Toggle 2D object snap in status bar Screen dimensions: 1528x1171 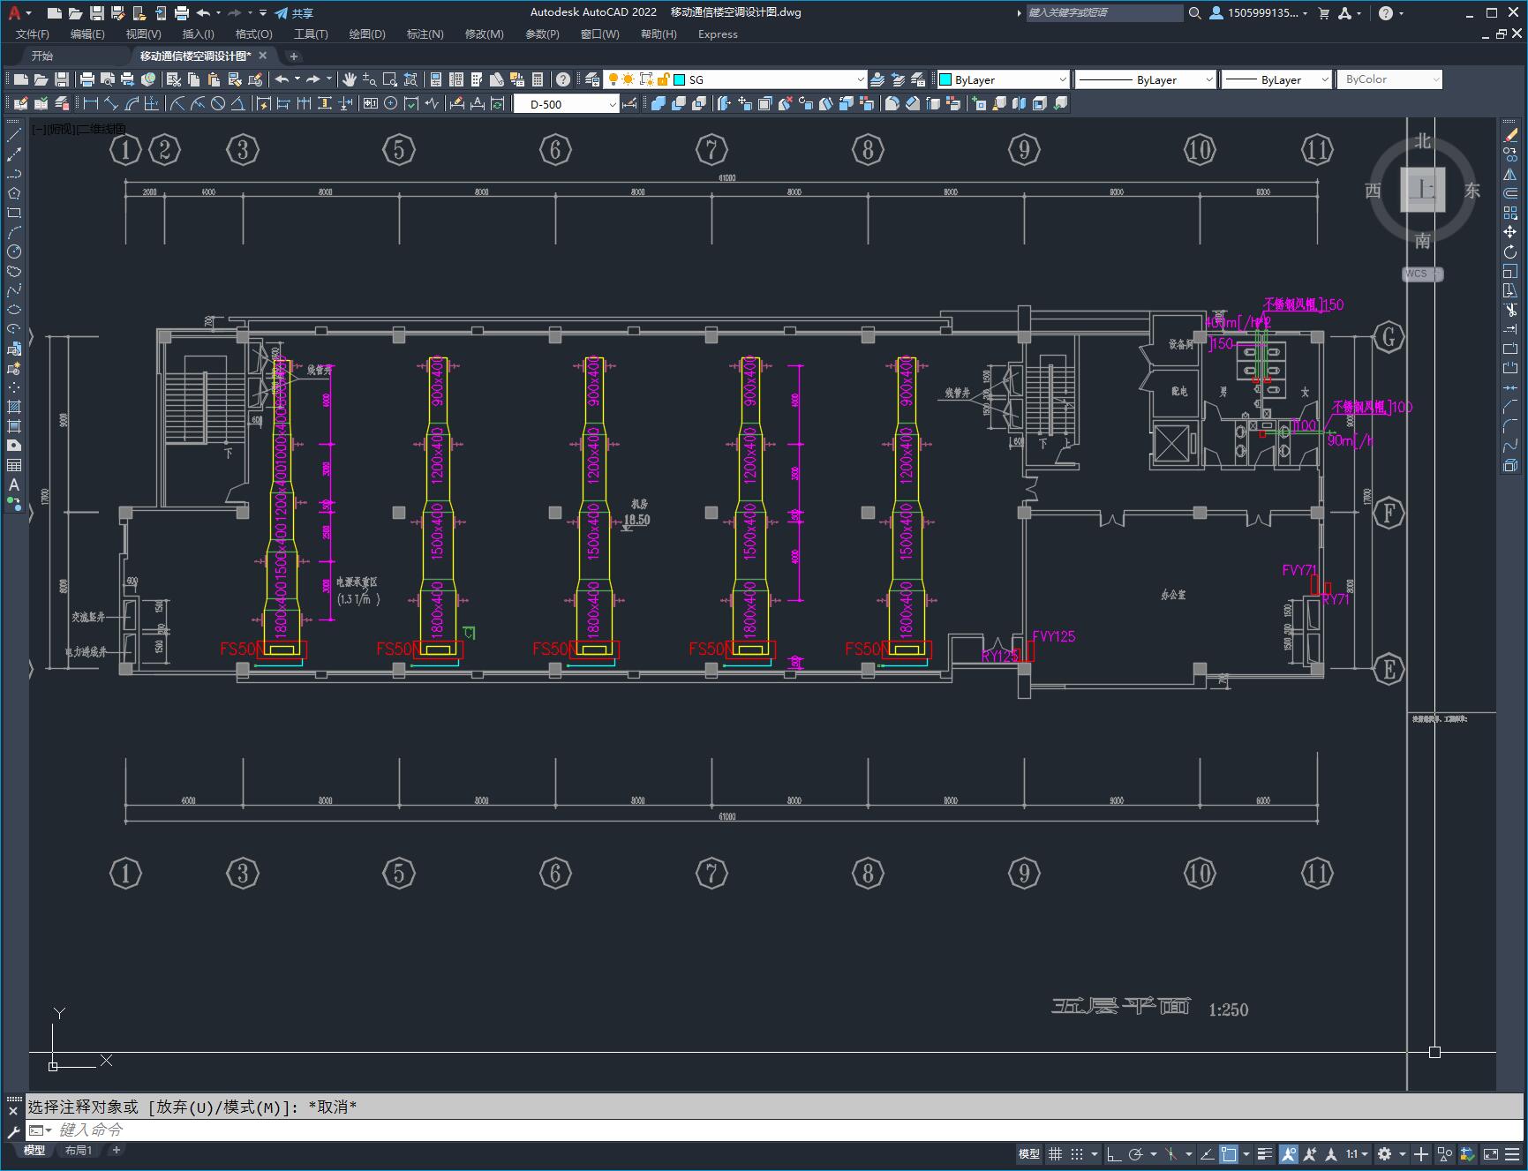click(1229, 1154)
